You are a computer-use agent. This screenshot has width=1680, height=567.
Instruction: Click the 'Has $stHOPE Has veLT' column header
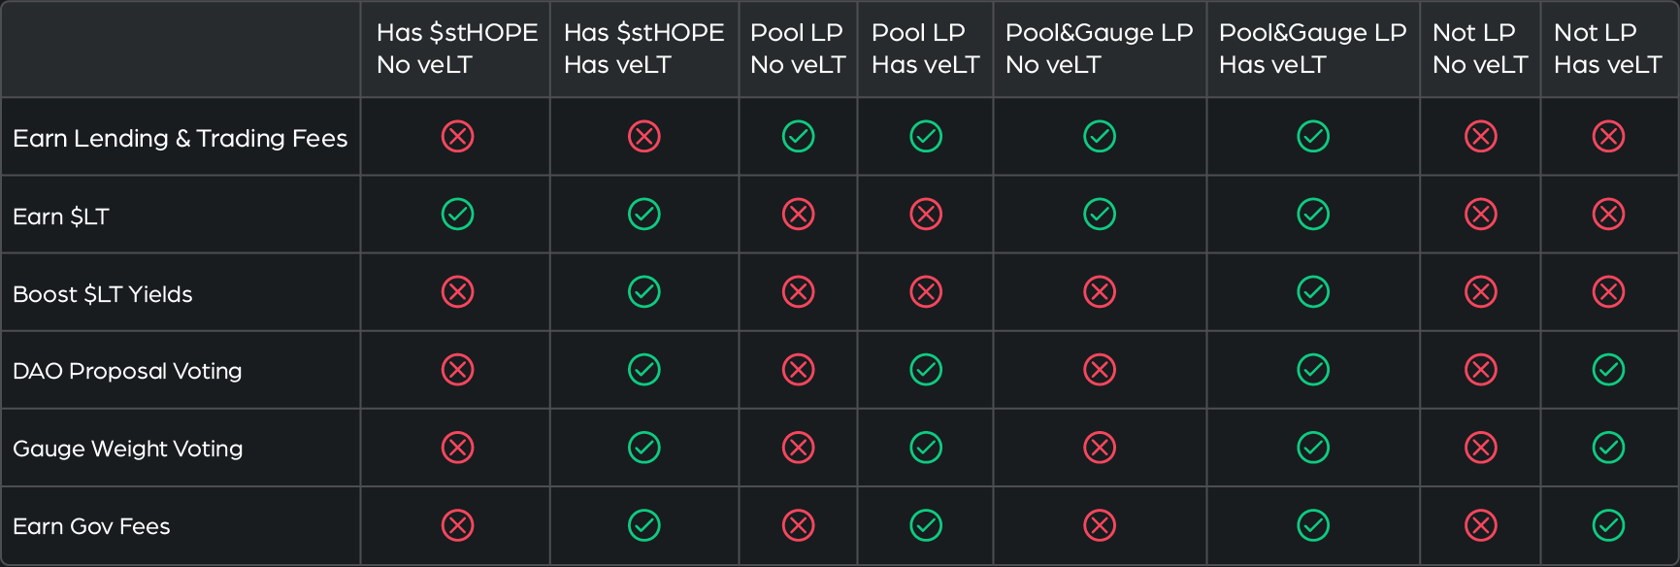[644, 49]
